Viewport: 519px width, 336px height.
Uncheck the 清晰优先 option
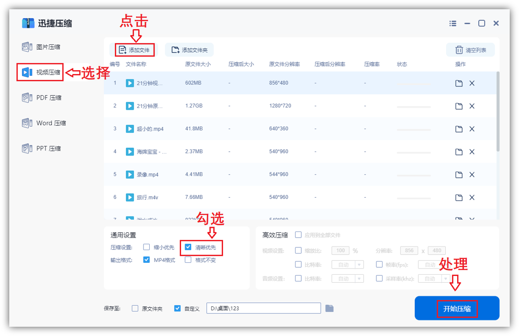(x=188, y=247)
